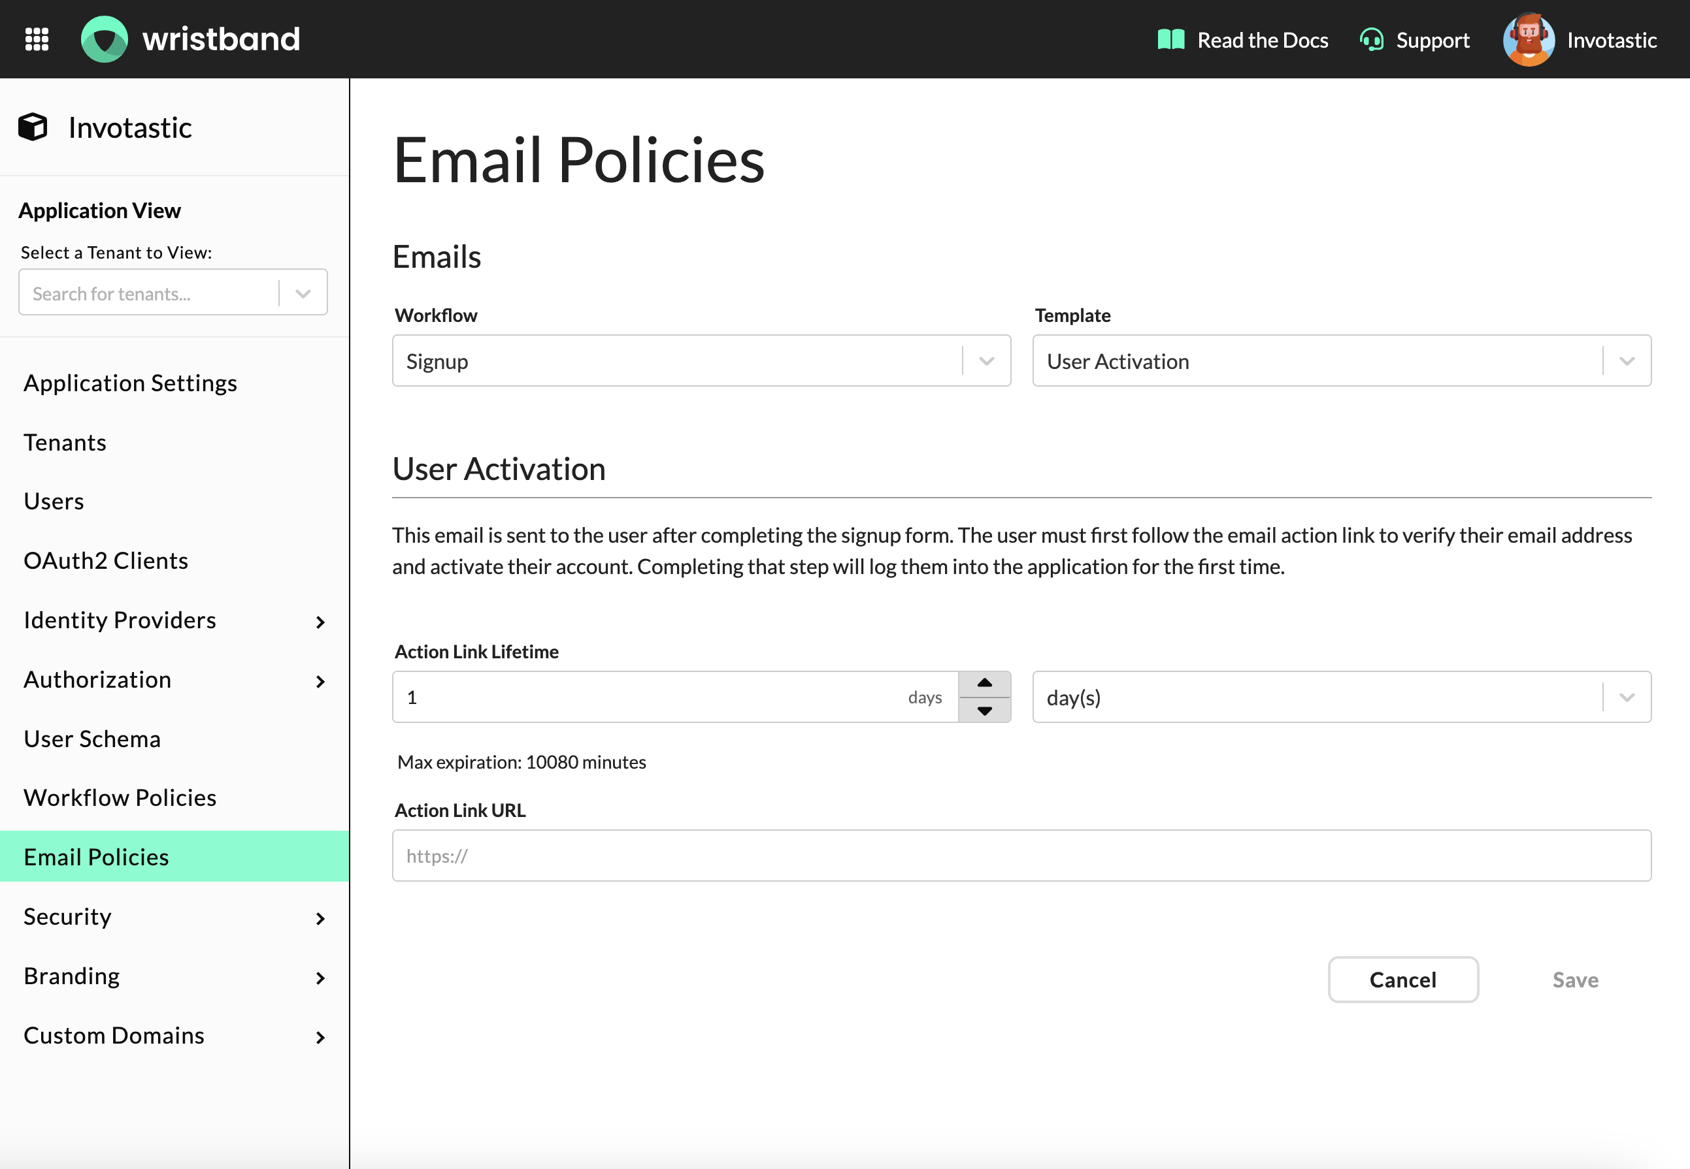Focus the Action Link URL field

coord(1021,856)
